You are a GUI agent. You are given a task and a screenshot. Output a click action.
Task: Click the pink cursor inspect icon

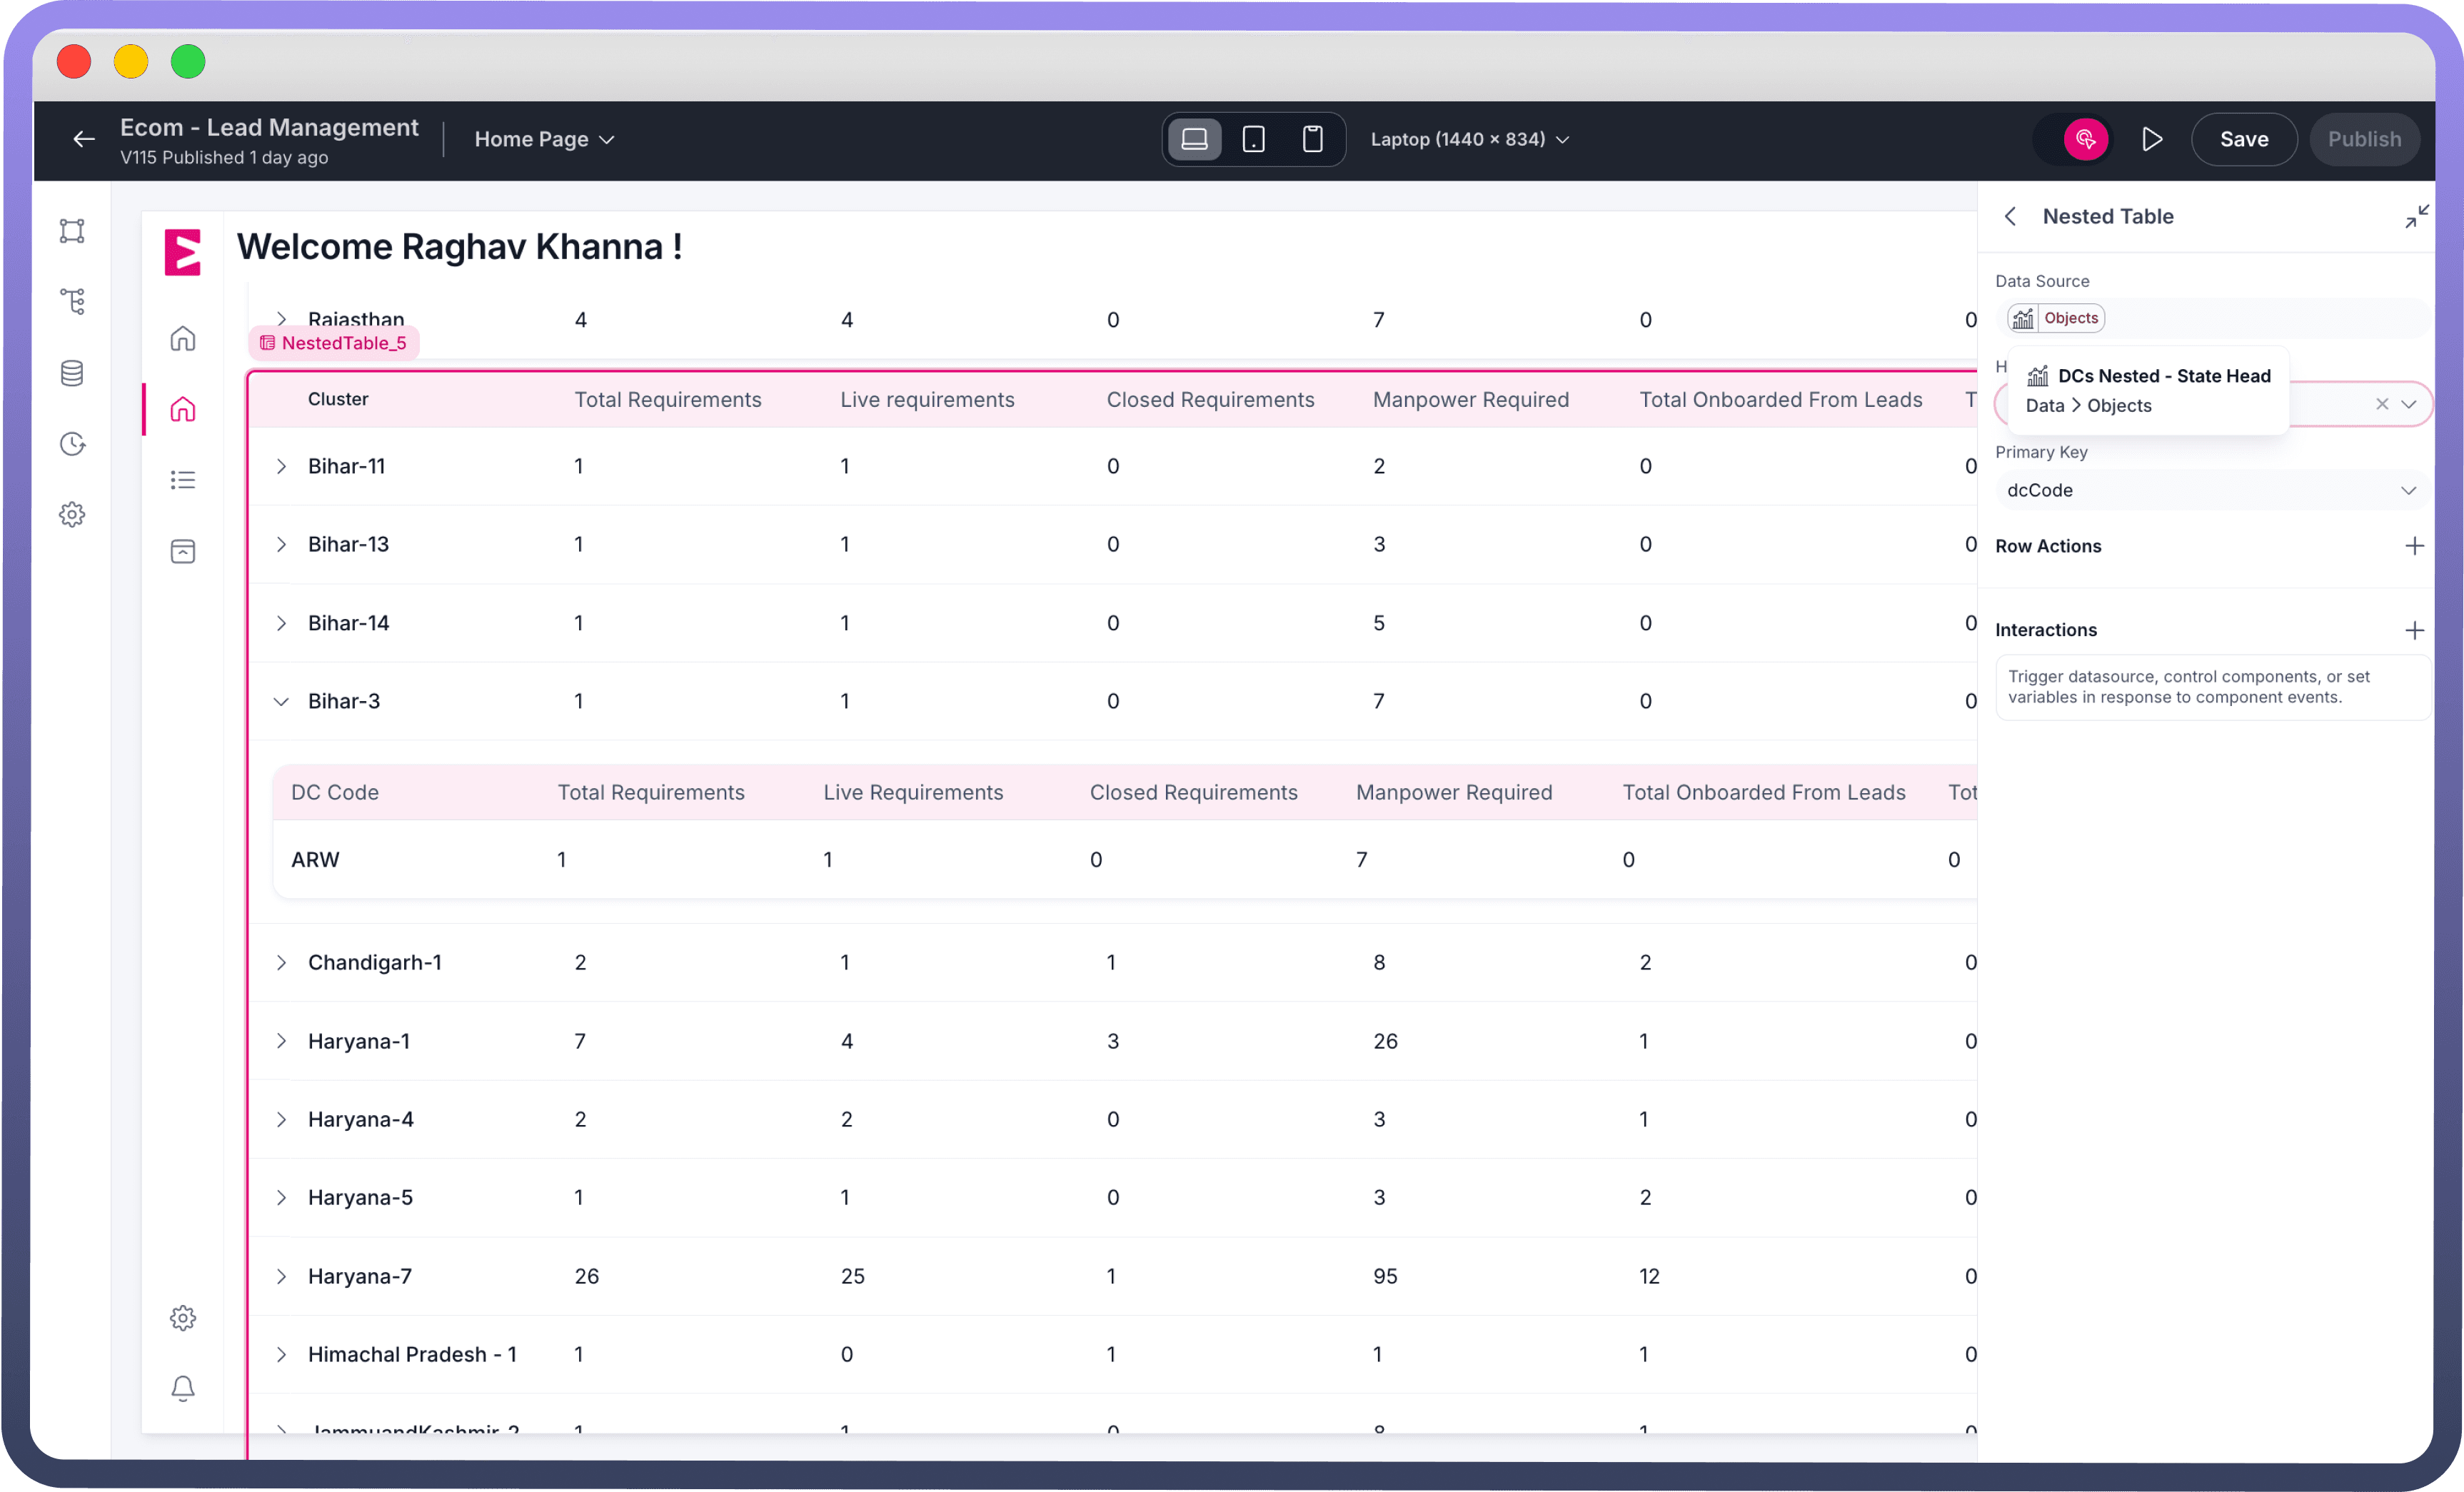[2085, 139]
